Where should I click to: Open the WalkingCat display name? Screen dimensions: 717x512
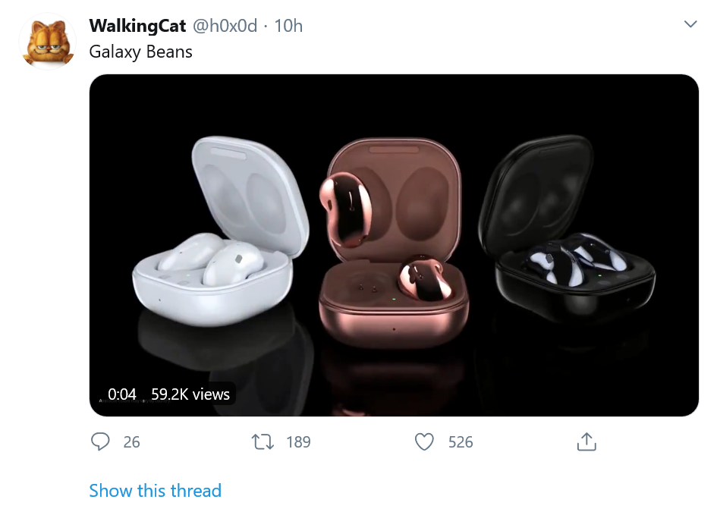[x=137, y=26]
